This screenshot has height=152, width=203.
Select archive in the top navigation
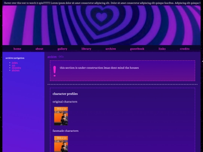coord(111,49)
